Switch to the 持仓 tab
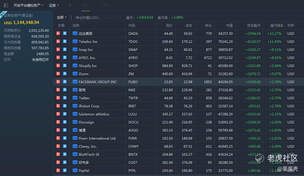This screenshot has height=176, width=304. (86, 5)
